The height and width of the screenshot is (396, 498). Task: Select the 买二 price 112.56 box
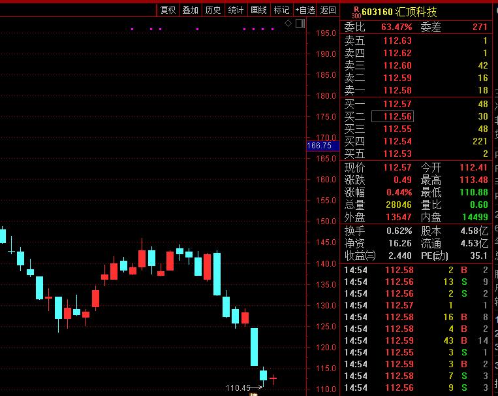tap(392, 116)
